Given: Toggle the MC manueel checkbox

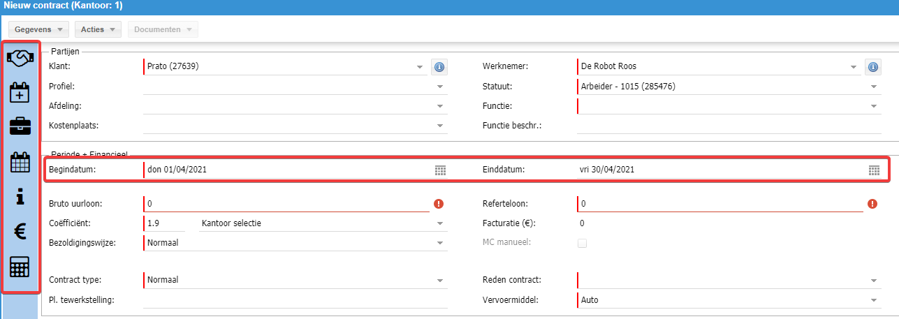Looking at the screenshot, I should point(582,243).
